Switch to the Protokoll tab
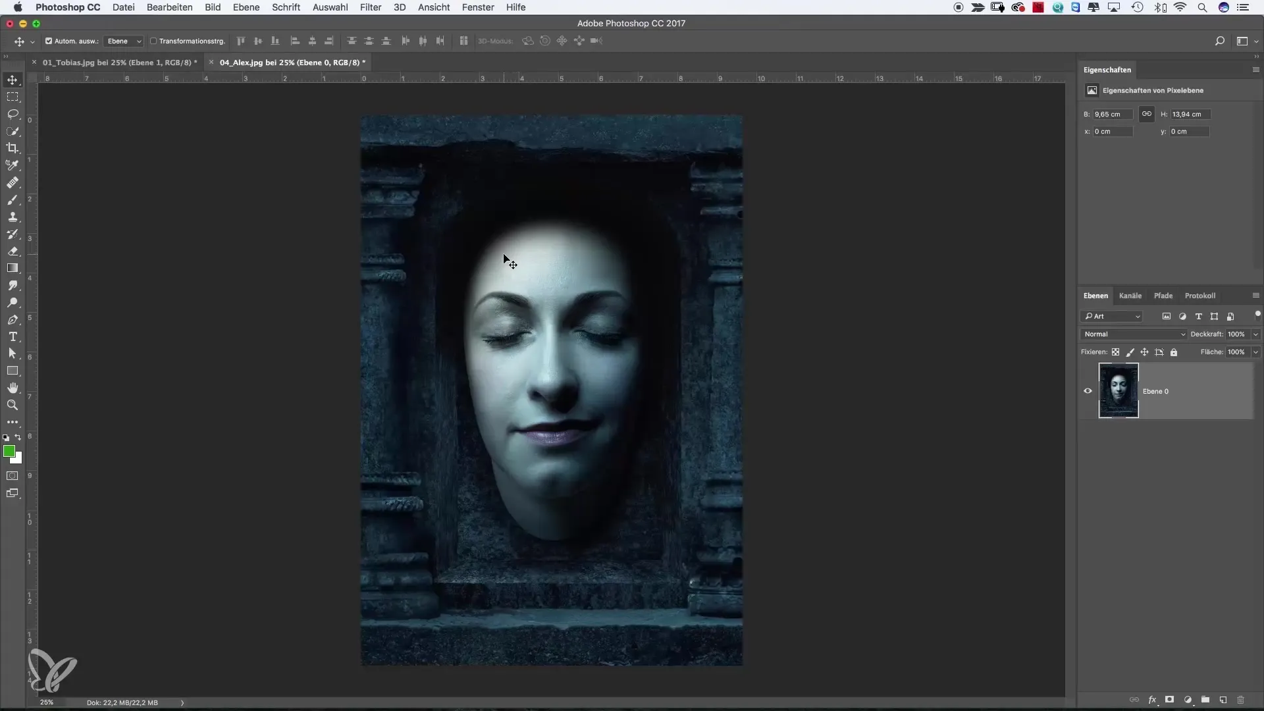Image resolution: width=1264 pixels, height=711 pixels. 1200,296
